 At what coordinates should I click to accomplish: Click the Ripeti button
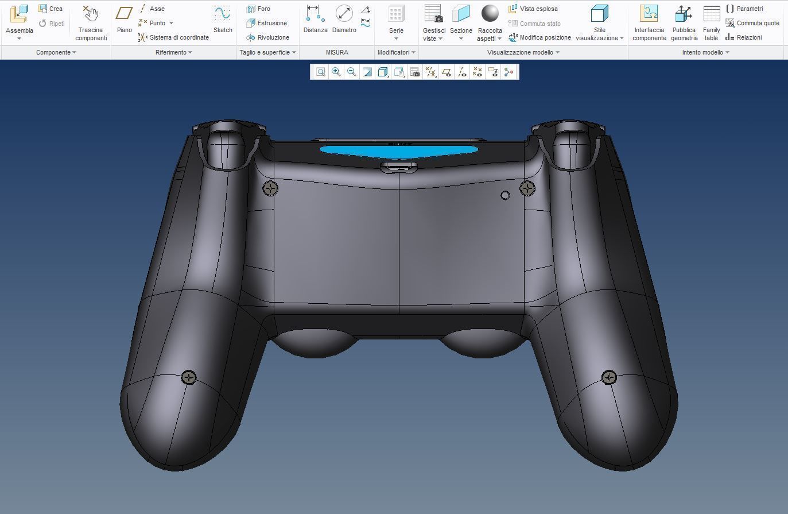(x=51, y=24)
